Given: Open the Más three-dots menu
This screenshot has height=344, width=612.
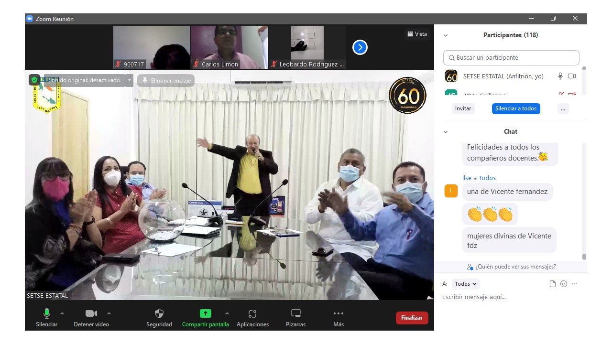Looking at the screenshot, I should (339, 318).
